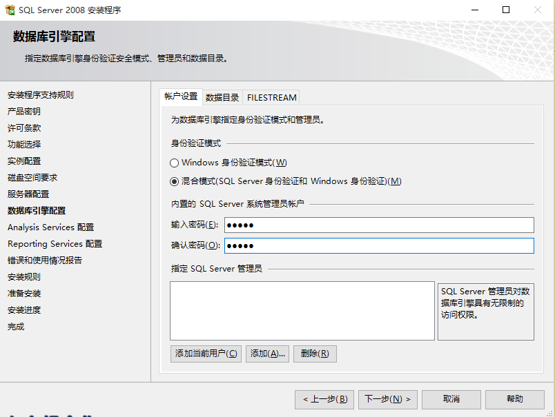Select 产品密钥 step in sidebar
This screenshot has width=555, height=417.
click(24, 112)
